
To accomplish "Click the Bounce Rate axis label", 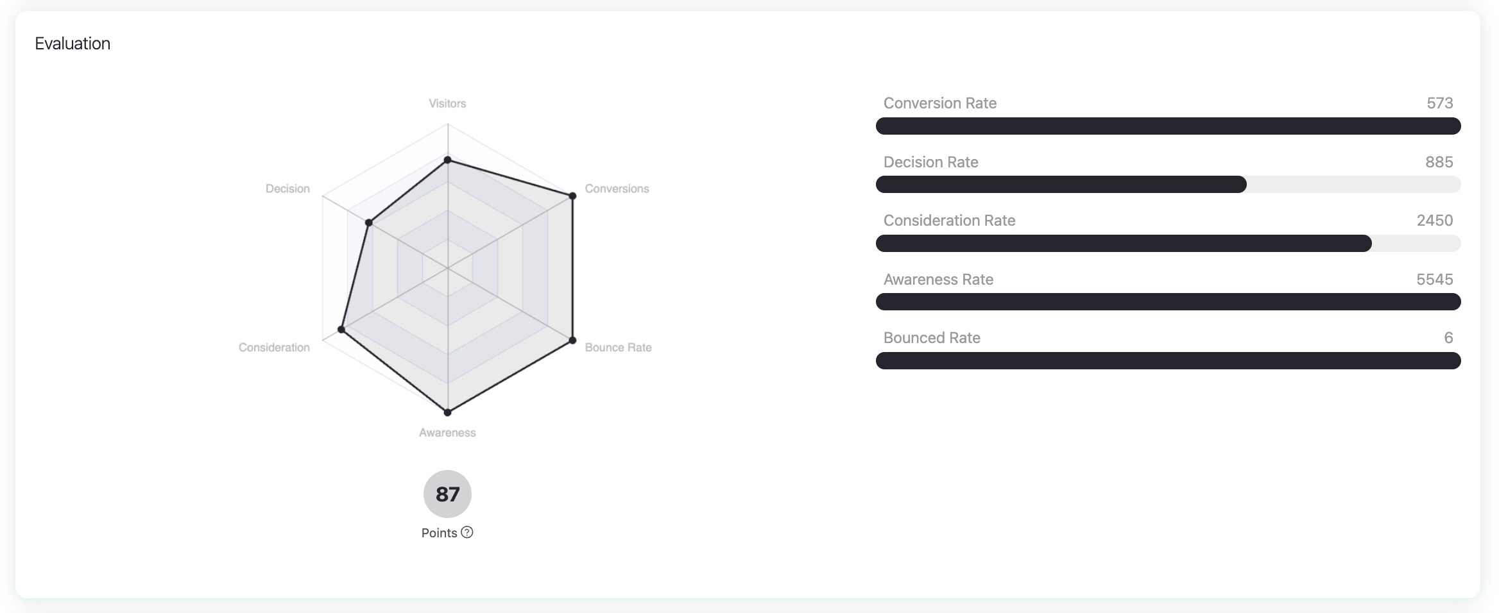I will [618, 348].
